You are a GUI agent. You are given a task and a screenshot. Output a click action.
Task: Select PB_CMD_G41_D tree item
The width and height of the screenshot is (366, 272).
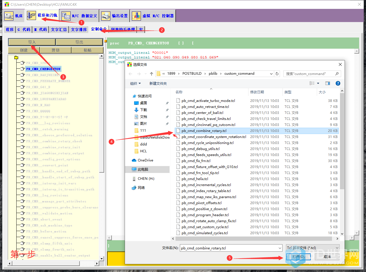[38, 87]
